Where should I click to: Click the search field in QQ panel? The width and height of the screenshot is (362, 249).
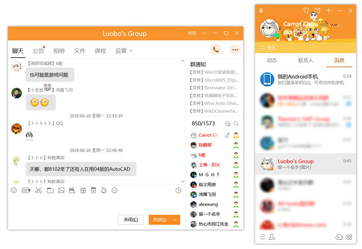point(305,48)
